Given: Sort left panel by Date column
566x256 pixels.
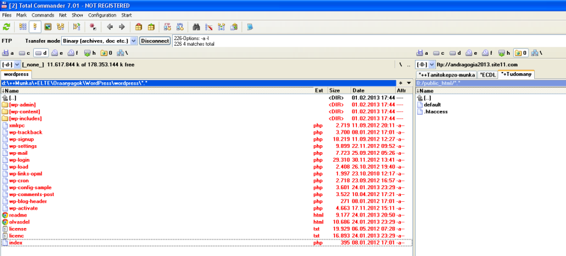Looking at the screenshot, I should [x=373, y=90].
